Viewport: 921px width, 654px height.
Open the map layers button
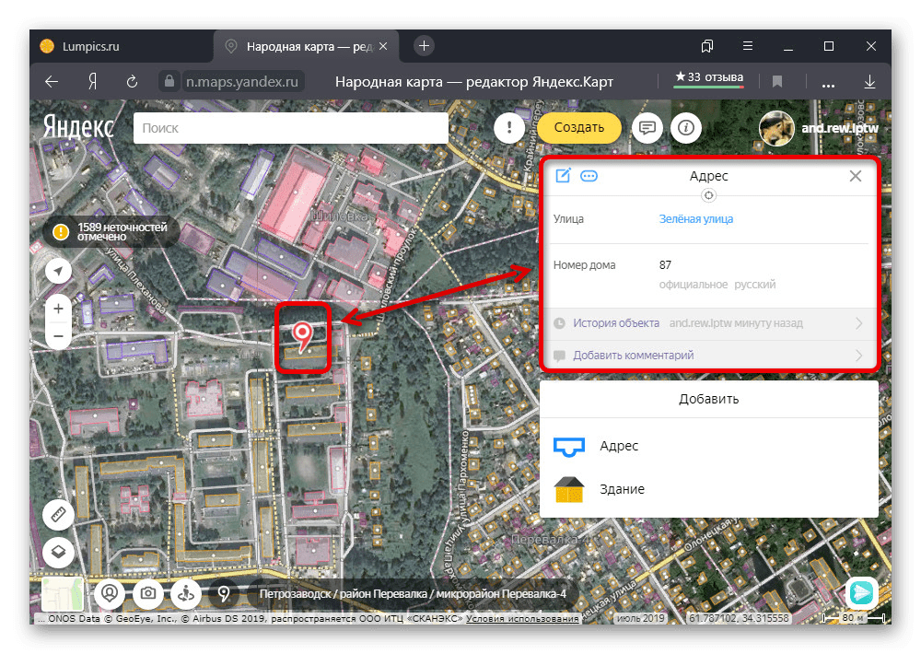(59, 552)
